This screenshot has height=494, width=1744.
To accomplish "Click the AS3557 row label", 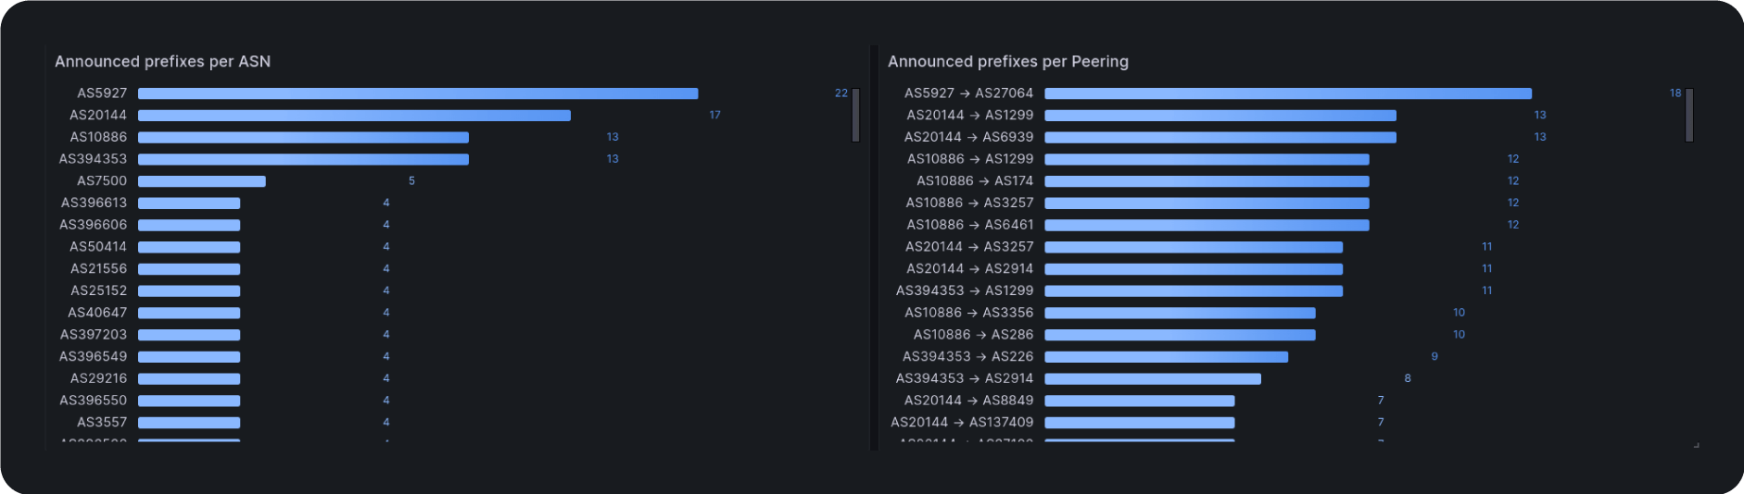I will pyautogui.click(x=102, y=422).
